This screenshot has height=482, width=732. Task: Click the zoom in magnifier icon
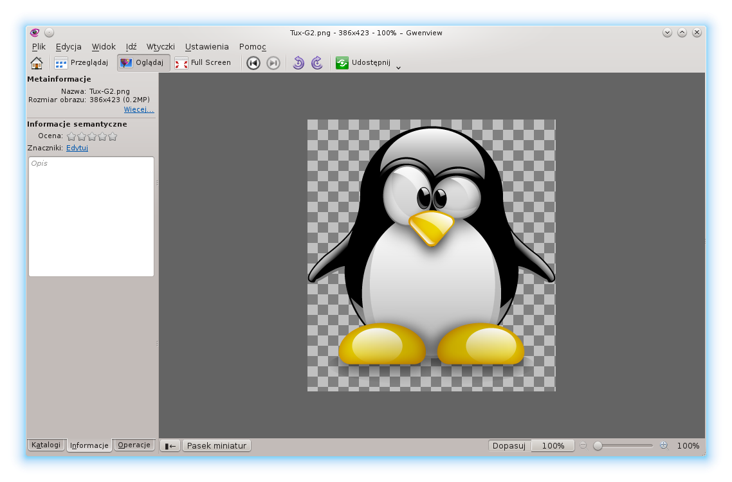663,445
